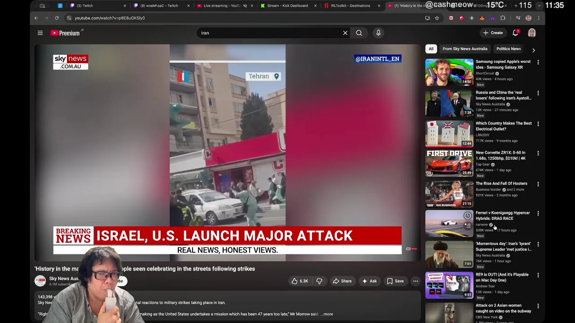Open Which Country Makes Best Outlet thumbnail
The height and width of the screenshot is (323, 575).
pos(449,134)
